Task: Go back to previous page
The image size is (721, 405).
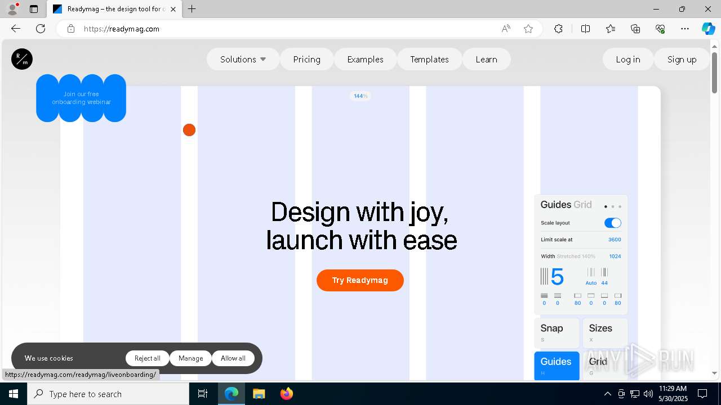Action: 16,29
